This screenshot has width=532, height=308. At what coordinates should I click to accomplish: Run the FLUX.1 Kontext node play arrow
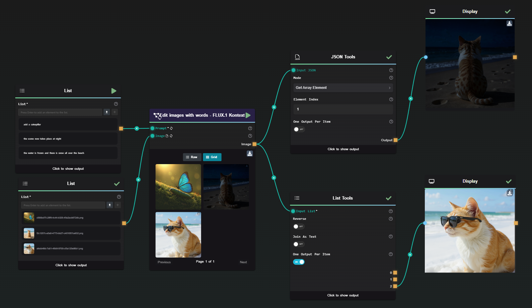coord(248,115)
